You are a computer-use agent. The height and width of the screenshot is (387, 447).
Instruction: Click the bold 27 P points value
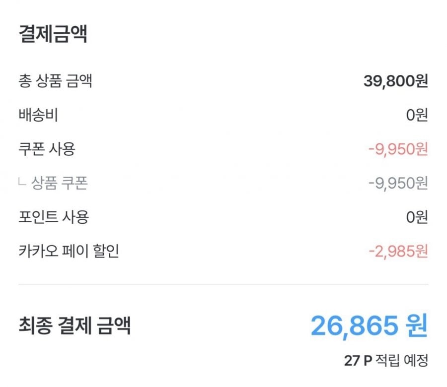[358, 361]
